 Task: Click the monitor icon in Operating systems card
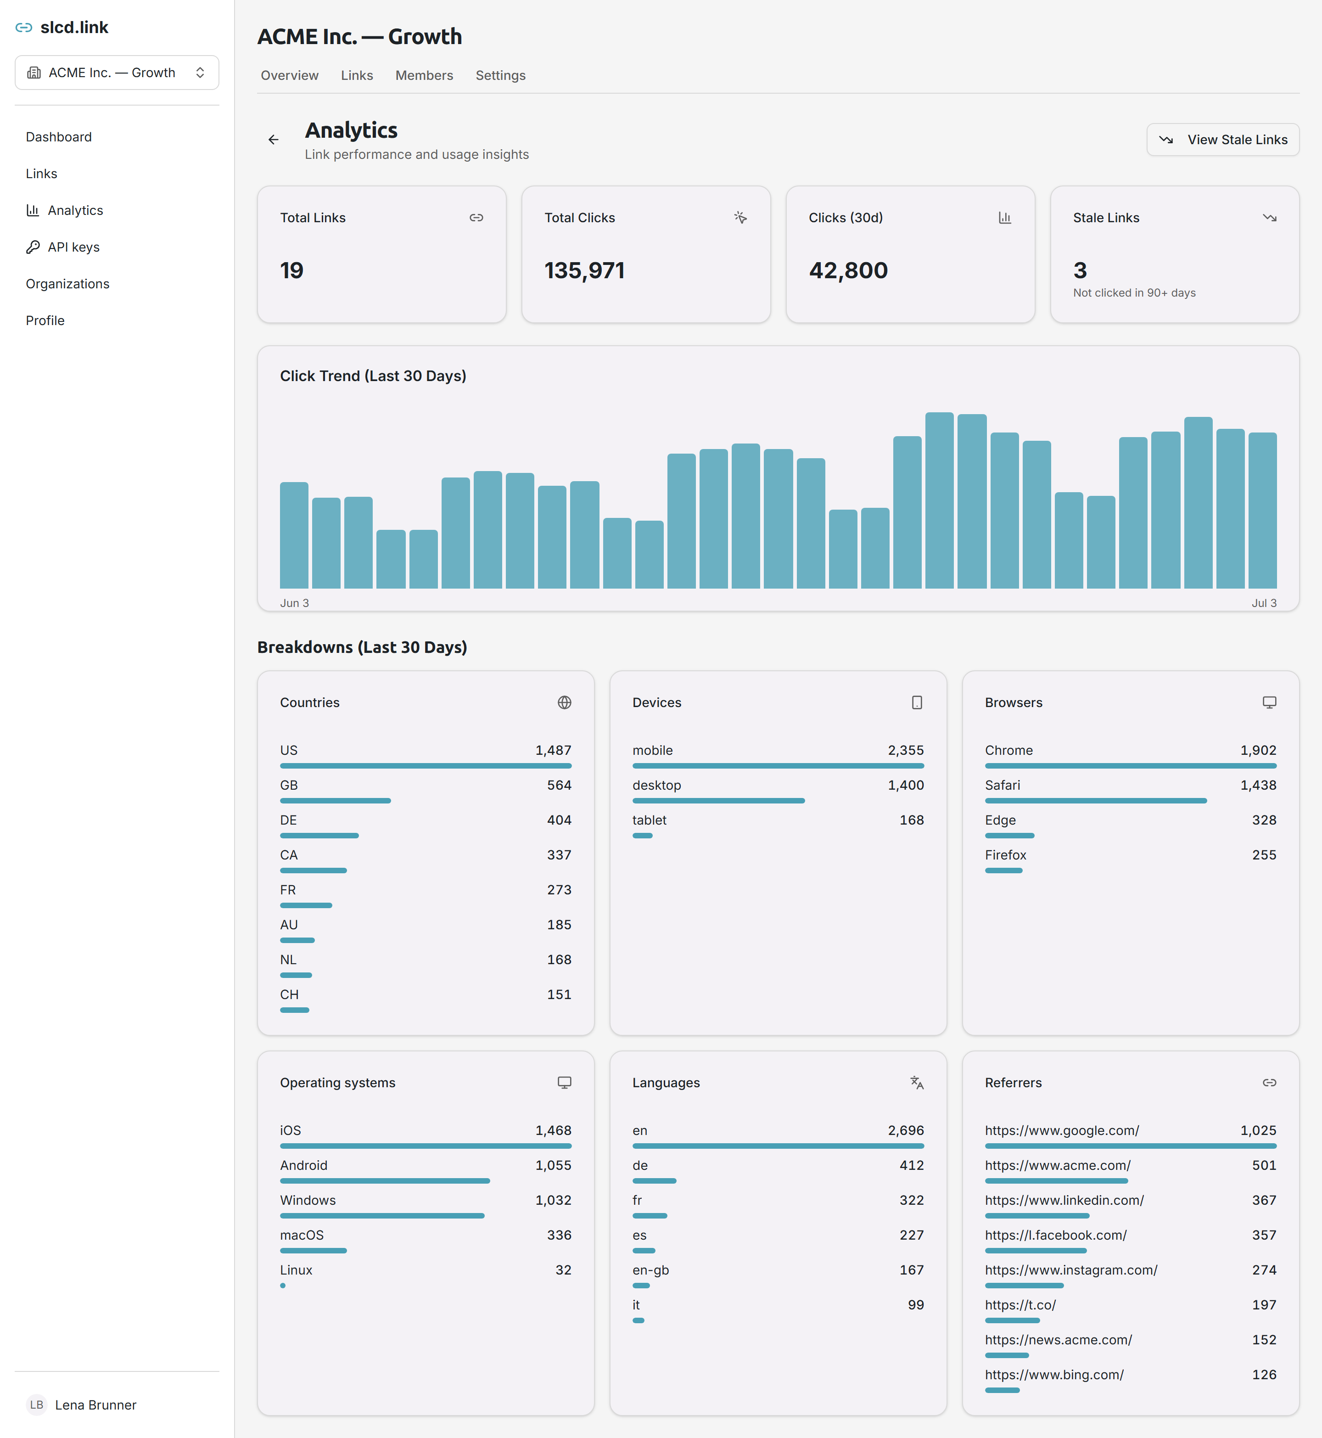[564, 1083]
